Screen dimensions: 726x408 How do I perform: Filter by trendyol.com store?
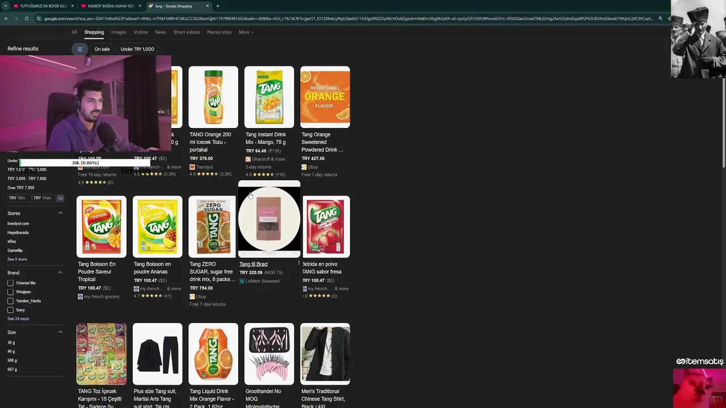18,223
